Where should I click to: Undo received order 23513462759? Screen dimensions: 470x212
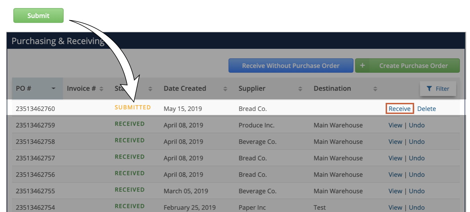(417, 125)
